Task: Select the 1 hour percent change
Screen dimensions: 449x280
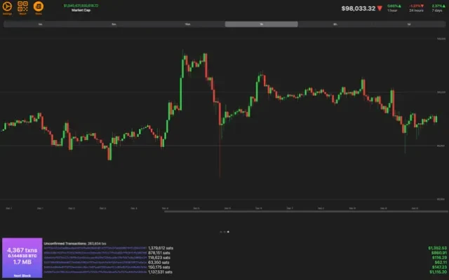Action: coord(394,6)
